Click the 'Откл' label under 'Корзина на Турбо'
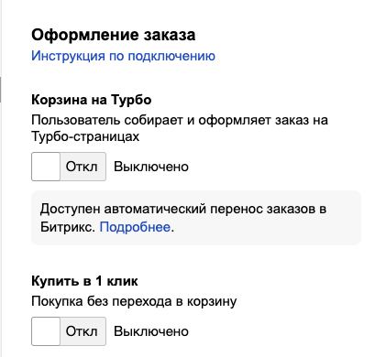This screenshot has width=386, height=357. tap(82, 167)
